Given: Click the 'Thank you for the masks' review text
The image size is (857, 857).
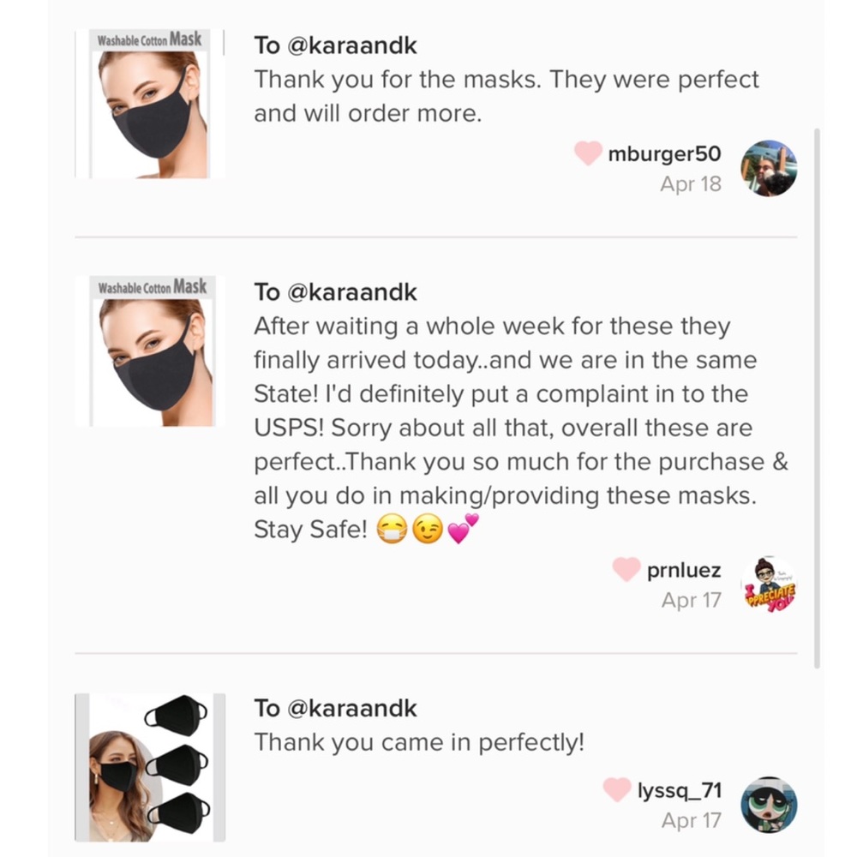Looking at the screenshot, I should (x=506, y=96).
